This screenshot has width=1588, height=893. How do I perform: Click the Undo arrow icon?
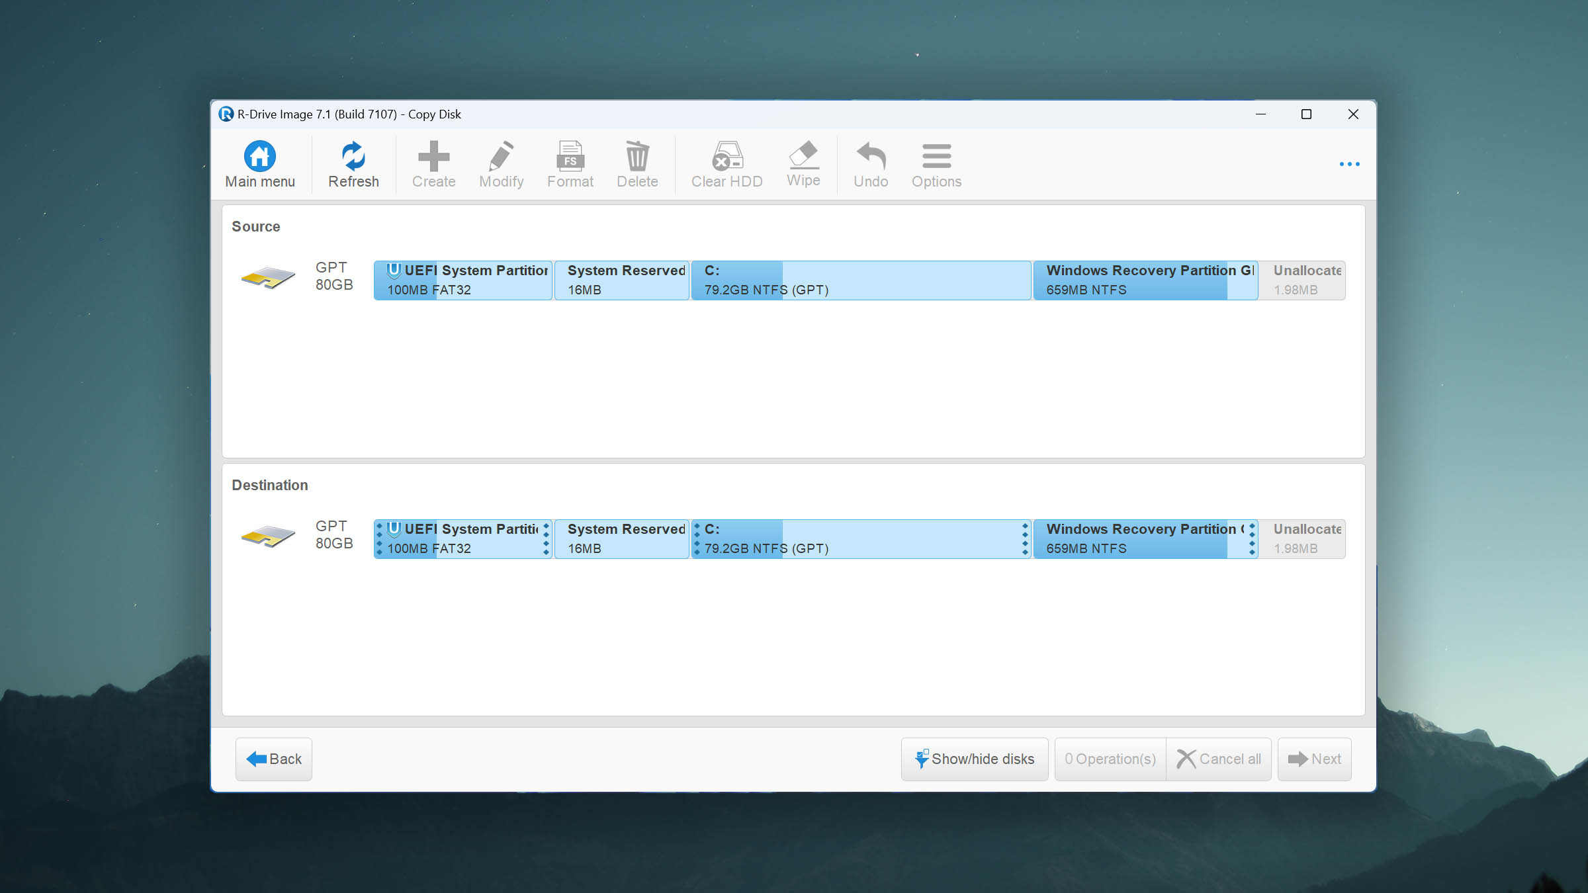[871, 157]
